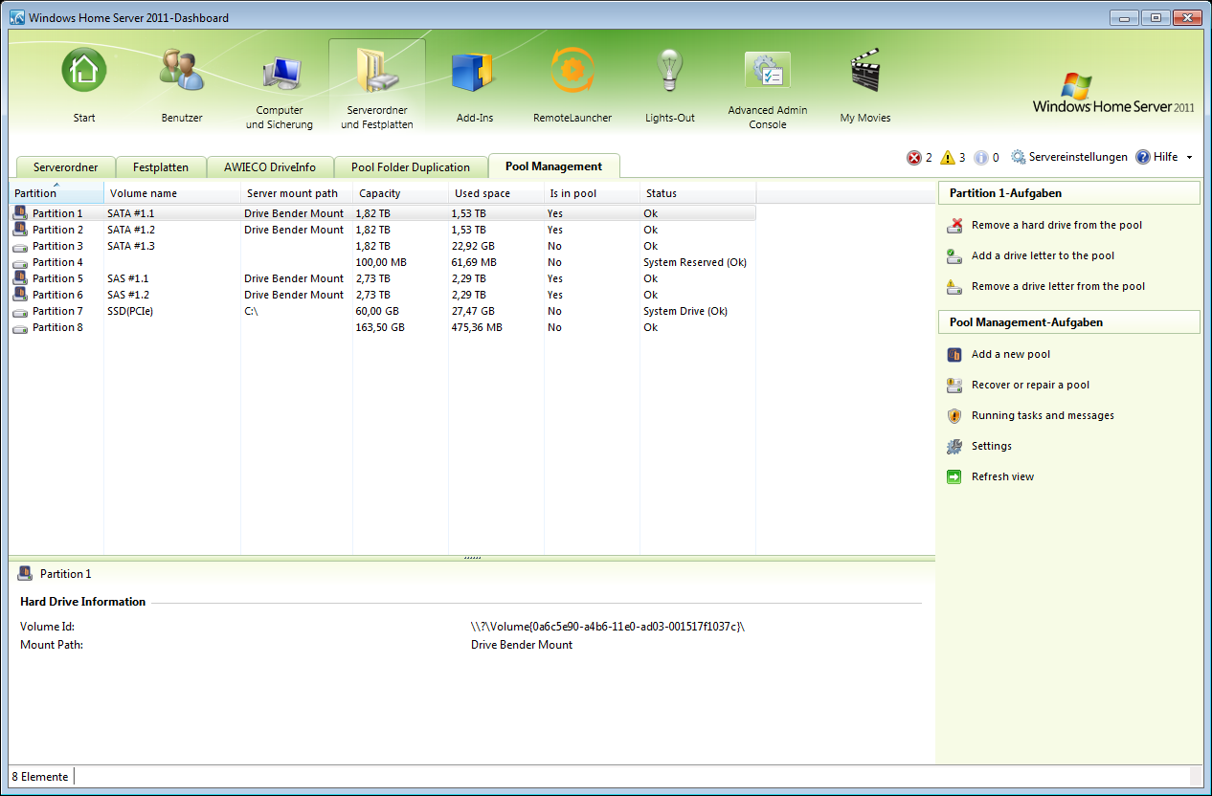Image resolution: width=1212 pixels, height=796 pixels.
Task: Open the pool Settings link
Action: (x=992, y=447)
